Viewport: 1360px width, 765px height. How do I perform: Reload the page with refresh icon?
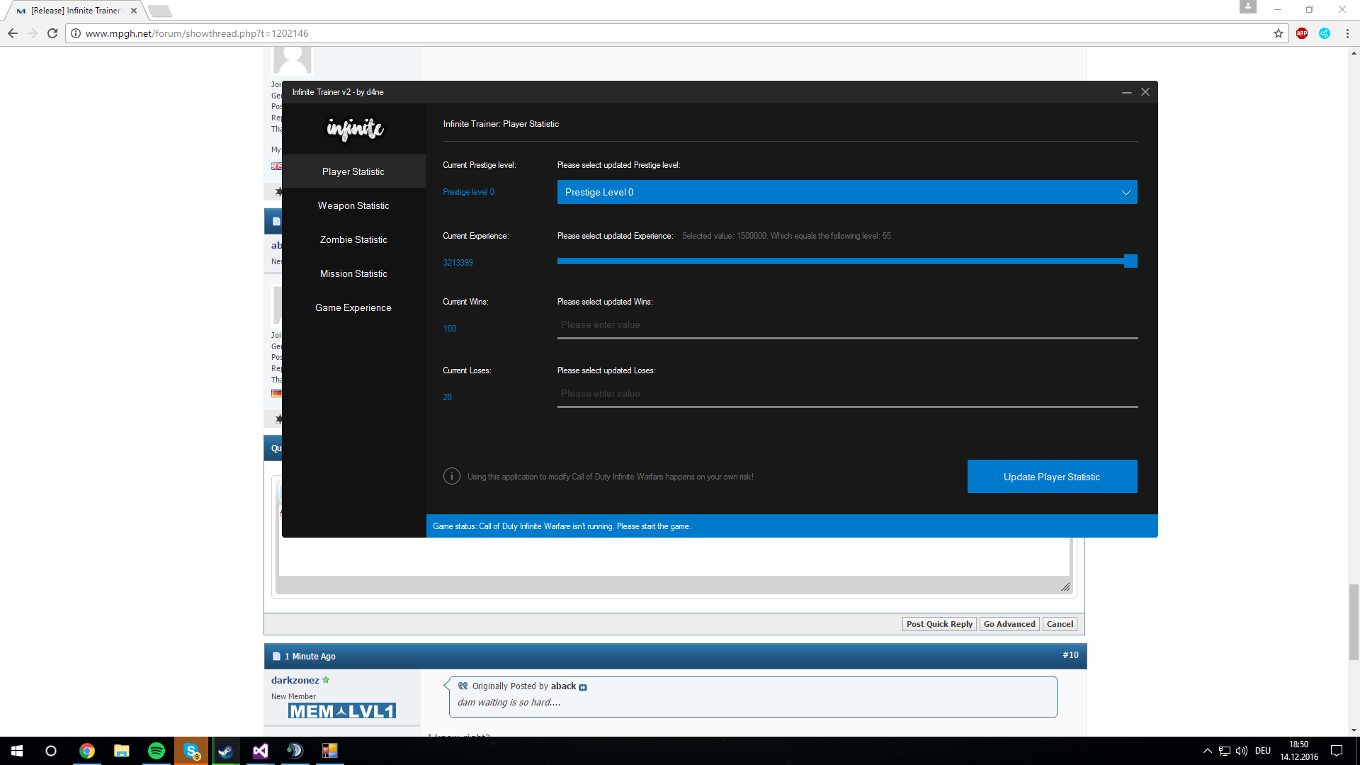pos(52,33)
